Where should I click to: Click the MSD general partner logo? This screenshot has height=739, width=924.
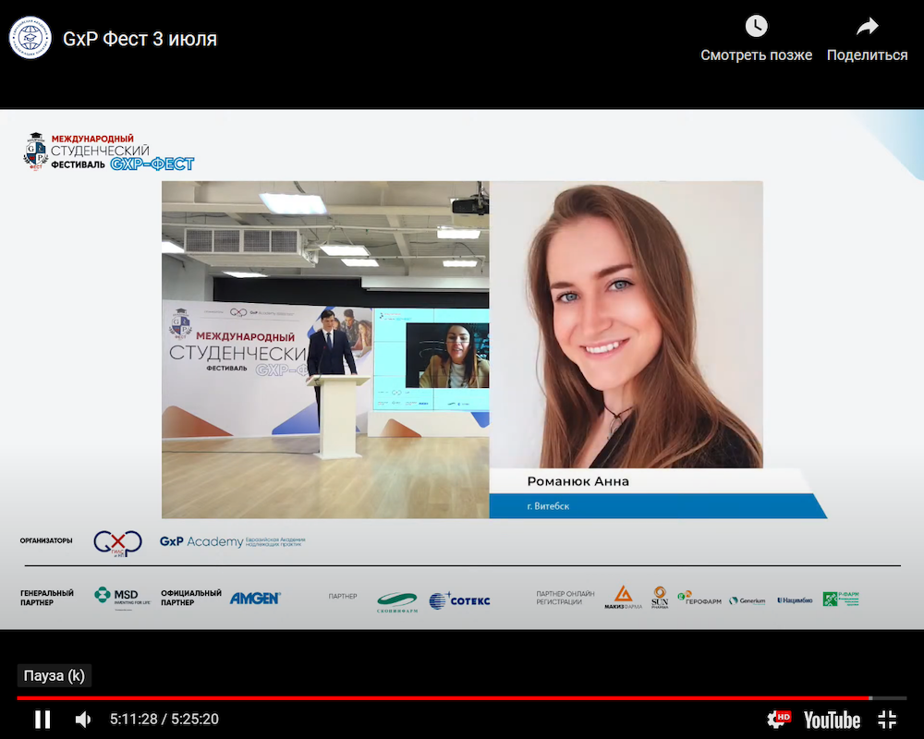pos(122,597)
